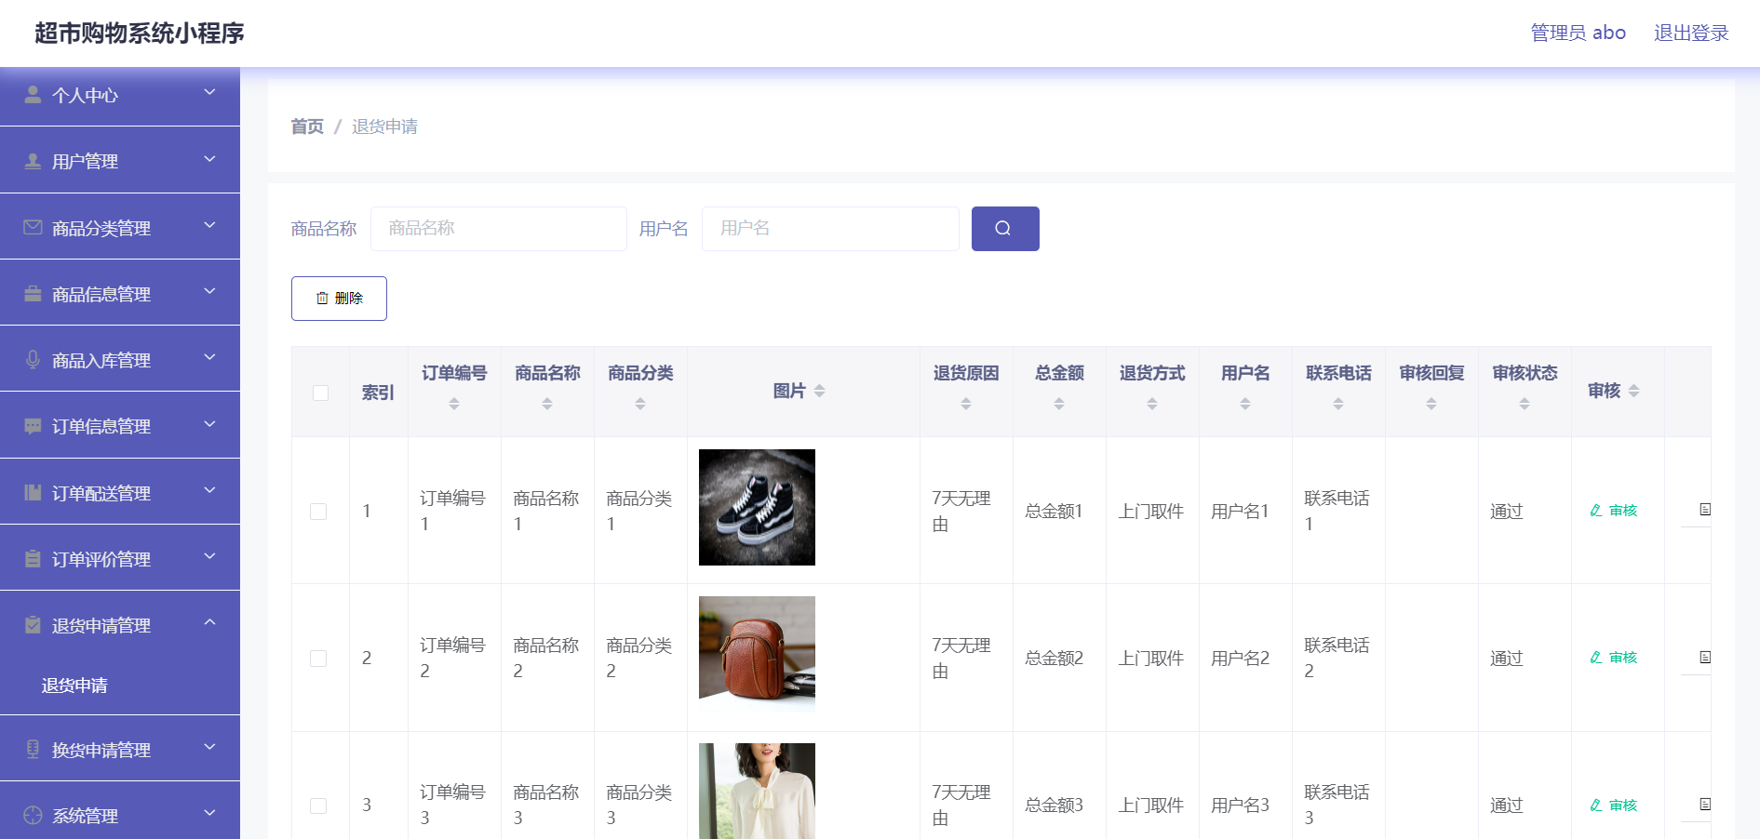Click the briefcase icon beside 商品信息管理
The width and height of the screenshot is (1760, 839).
[33, 294]
